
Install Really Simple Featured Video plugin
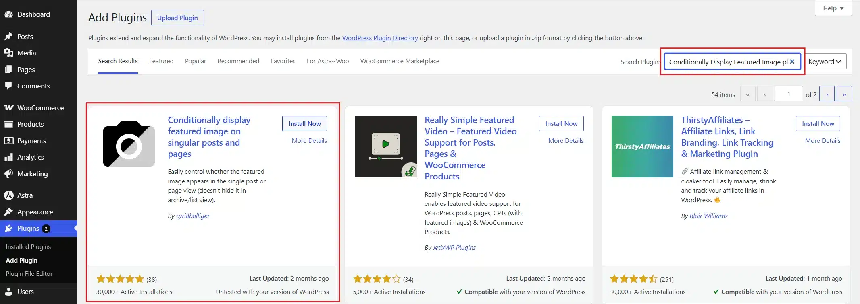pyautogui.click(x=561, y=123)
